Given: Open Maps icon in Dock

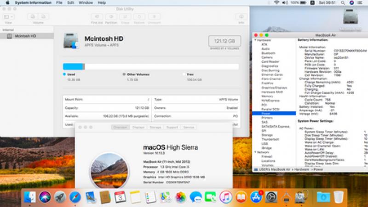Looking at the screenshot, I should (x=166, y=197).
